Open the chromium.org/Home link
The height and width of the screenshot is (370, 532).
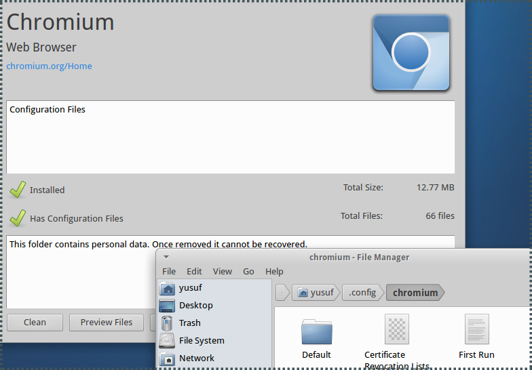49,66
